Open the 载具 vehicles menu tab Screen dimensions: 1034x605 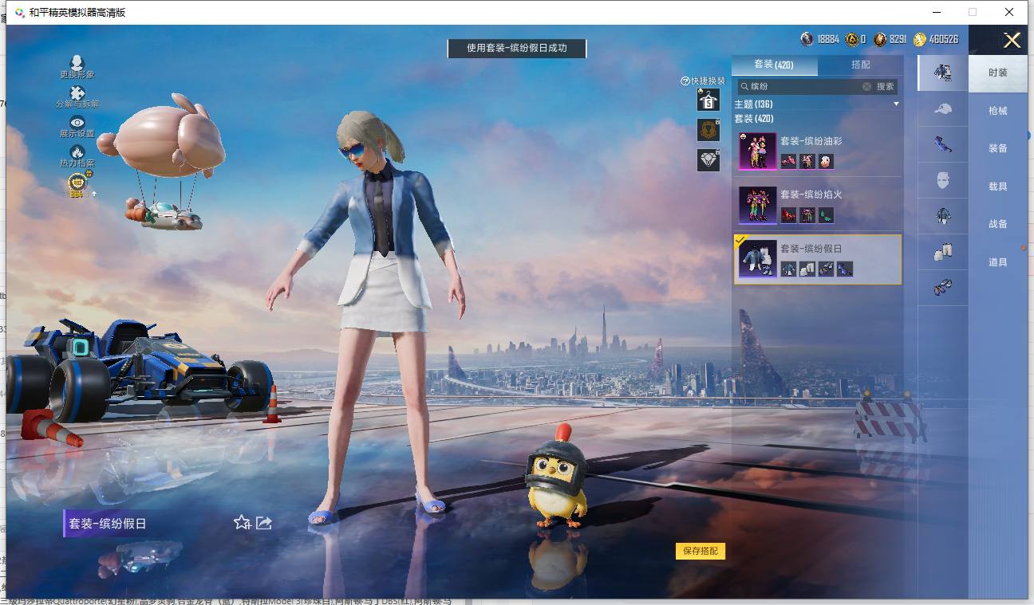[997, 187]
